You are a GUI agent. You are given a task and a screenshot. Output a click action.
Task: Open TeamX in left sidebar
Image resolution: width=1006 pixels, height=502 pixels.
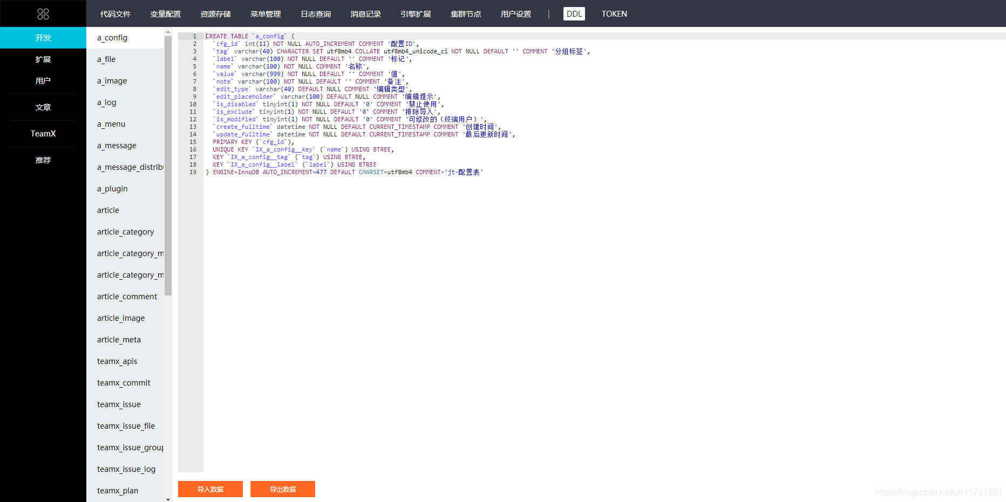[x=43, y=134]
